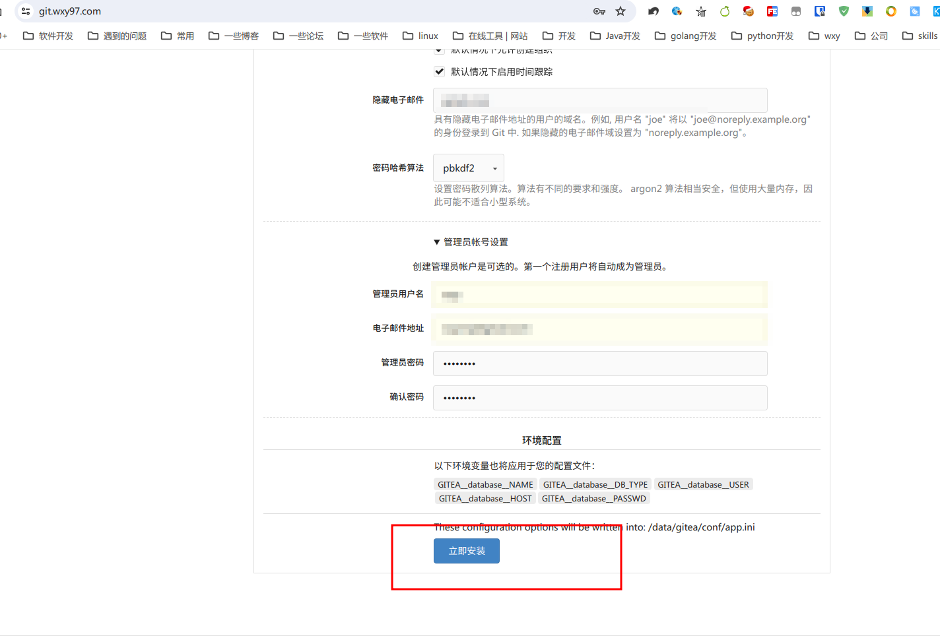The height and width of the screenshot is (642, 940).
Task: Open the 密码哈希算法 pbkdf2 dropdown
Action: tap(469, 168)
